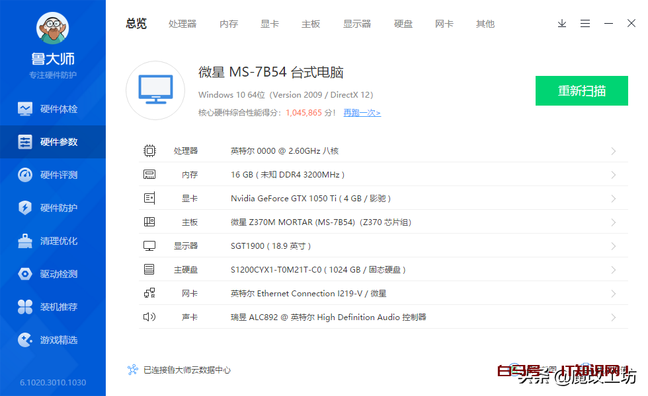The height and width of the screenshot is (396, 648).
Task: Switch to the 显示器 tab
Action: point(357,24)
